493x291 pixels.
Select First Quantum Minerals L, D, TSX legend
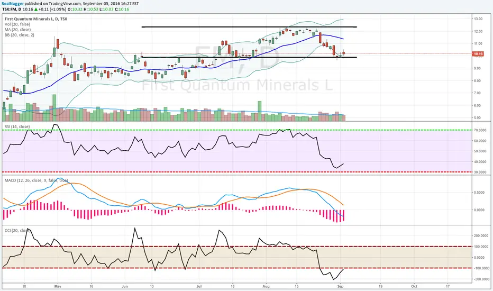(x=36, y=19)
